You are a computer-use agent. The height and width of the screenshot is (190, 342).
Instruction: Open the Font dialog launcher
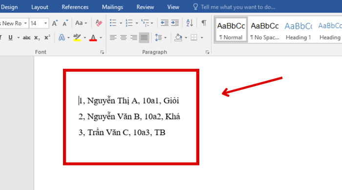point(102,52)
